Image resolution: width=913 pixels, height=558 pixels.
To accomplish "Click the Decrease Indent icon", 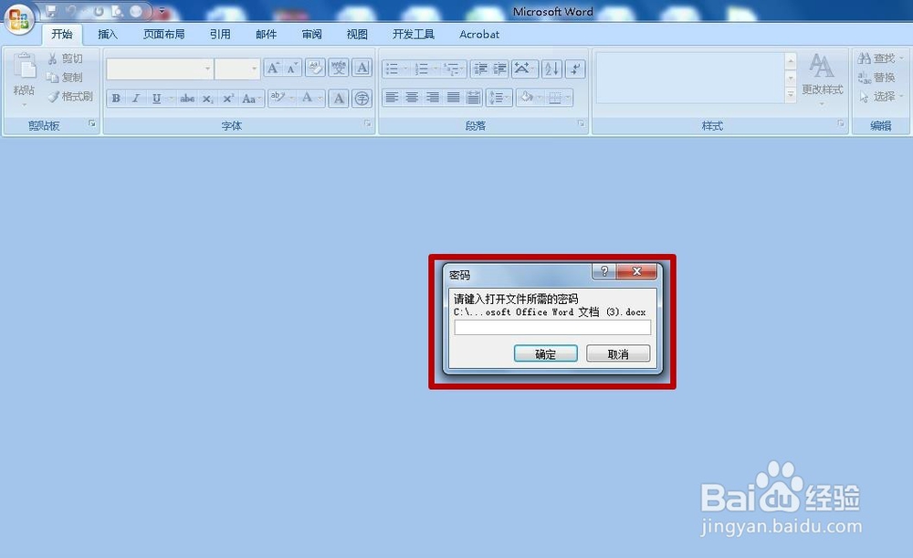I will [480, 69].
